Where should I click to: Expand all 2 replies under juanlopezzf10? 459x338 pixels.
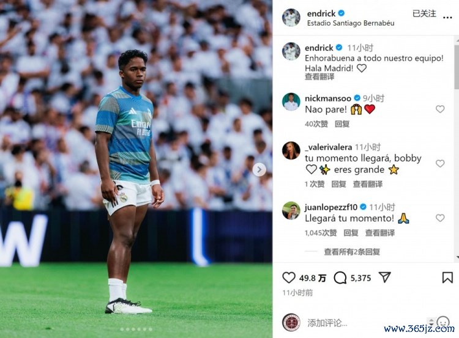[x=352, y=252]
